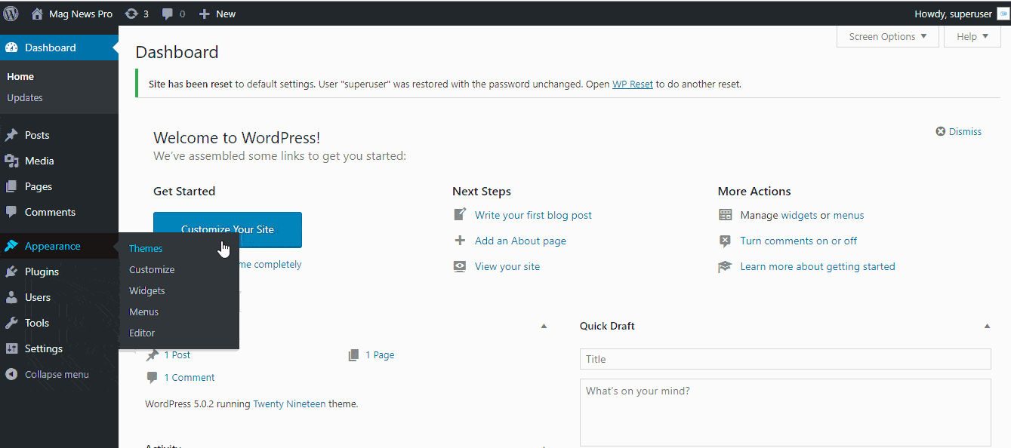Open the 1 Page link
Viewport: 1011px width, 448px height.
tap(380, 354)
